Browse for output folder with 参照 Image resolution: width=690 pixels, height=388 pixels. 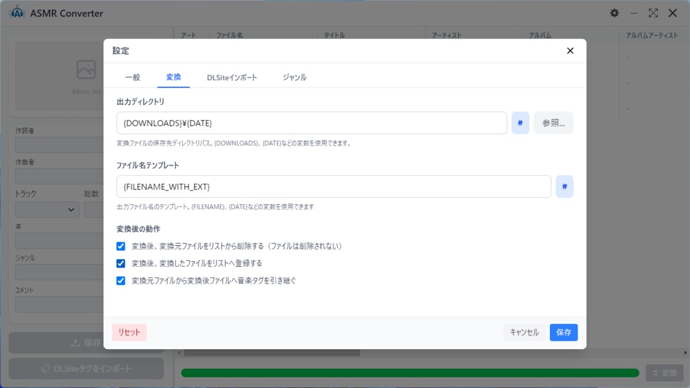tap(553, 123)
